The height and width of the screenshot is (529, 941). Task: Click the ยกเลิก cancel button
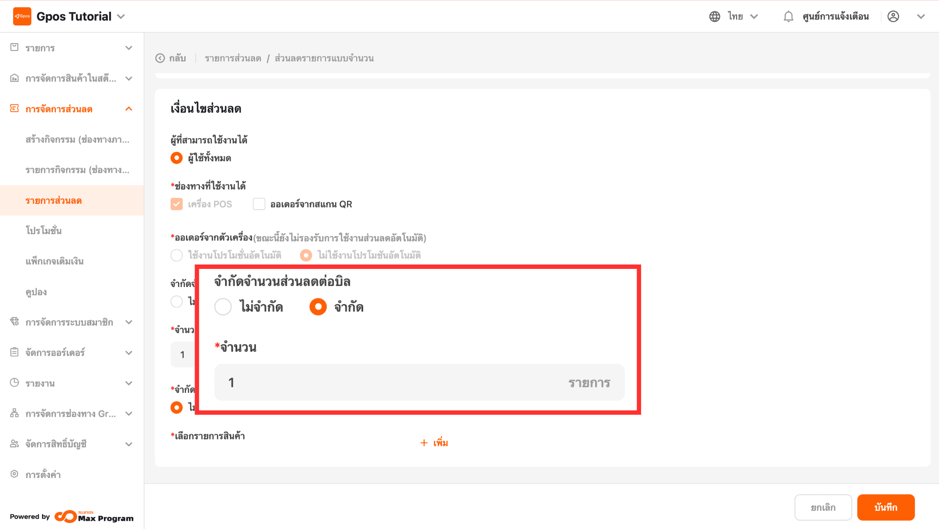pos(823,507)
